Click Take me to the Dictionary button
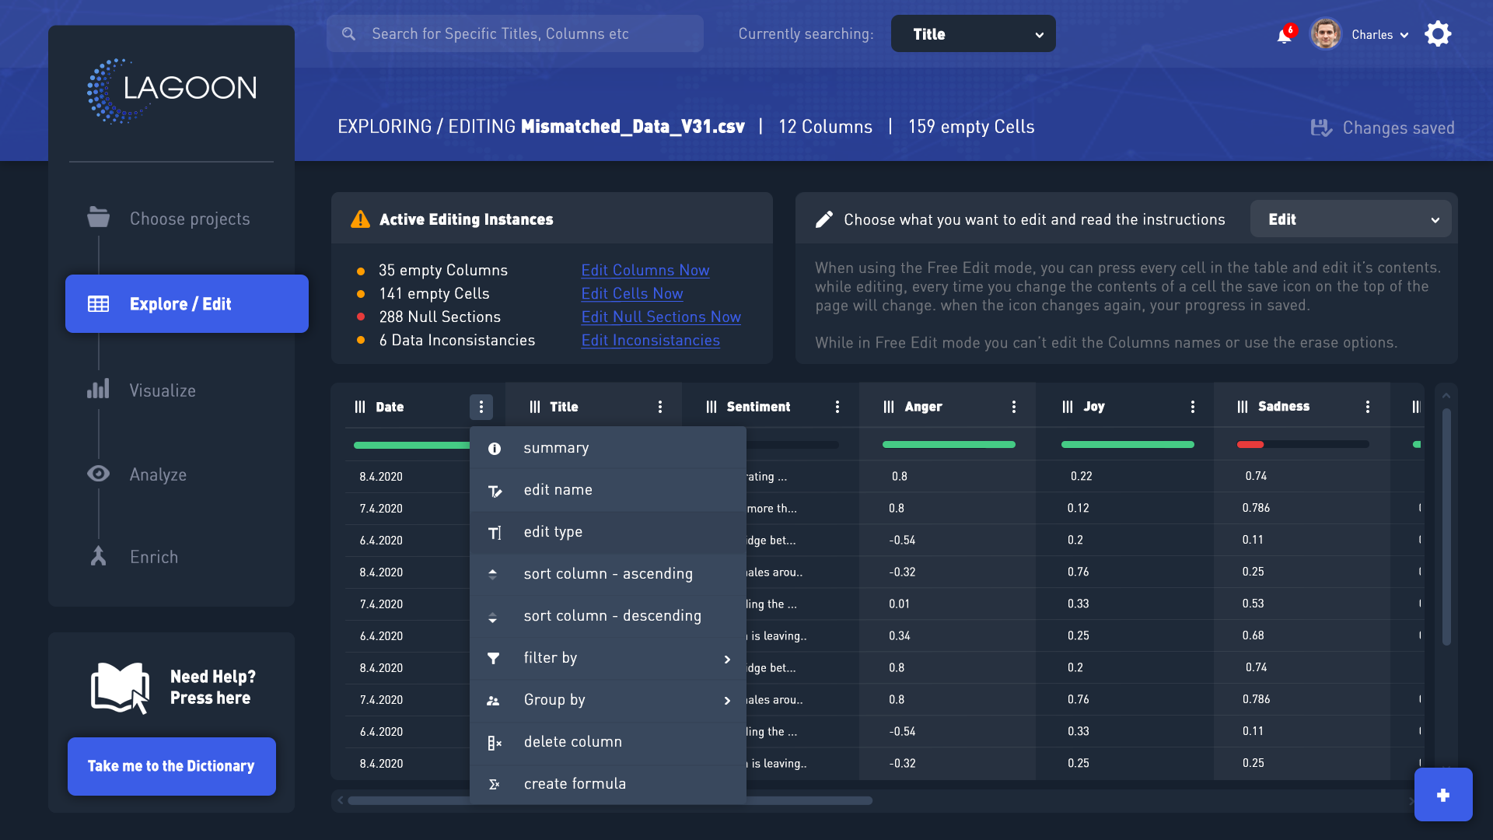 [x=172, y=766]
